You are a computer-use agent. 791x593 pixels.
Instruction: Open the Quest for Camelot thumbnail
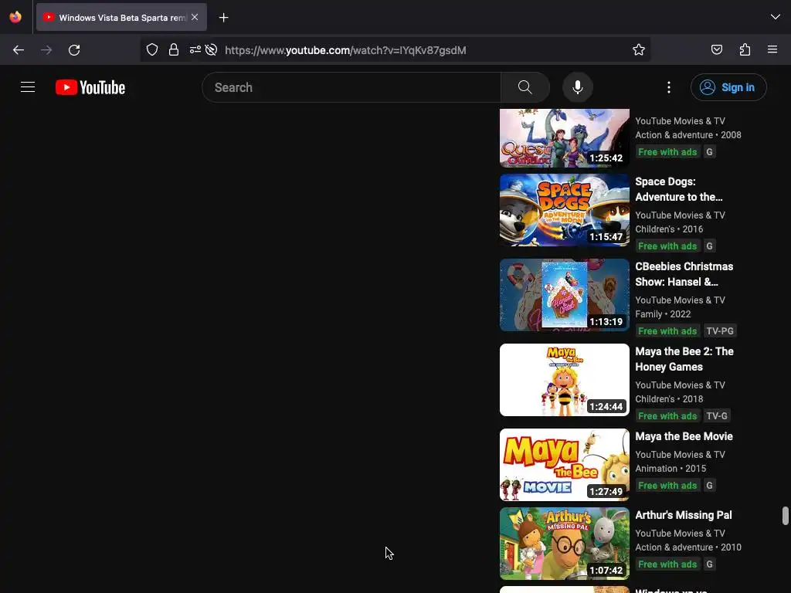(565, 138)
